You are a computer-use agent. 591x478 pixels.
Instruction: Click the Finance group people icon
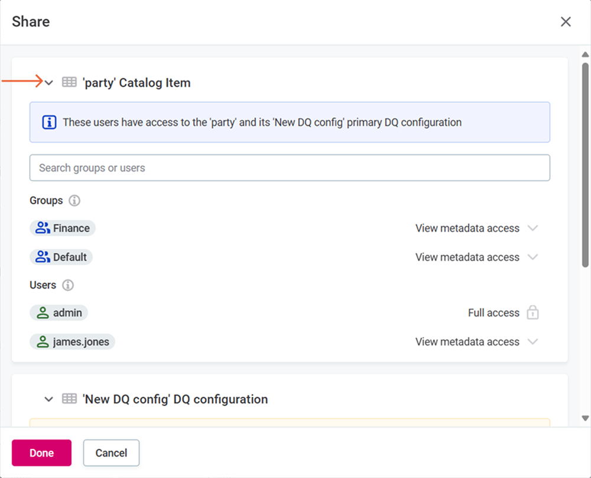(x=41, y=228)
